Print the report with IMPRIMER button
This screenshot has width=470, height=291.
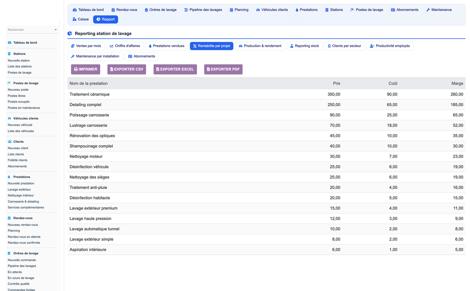(x=85, y=69)
